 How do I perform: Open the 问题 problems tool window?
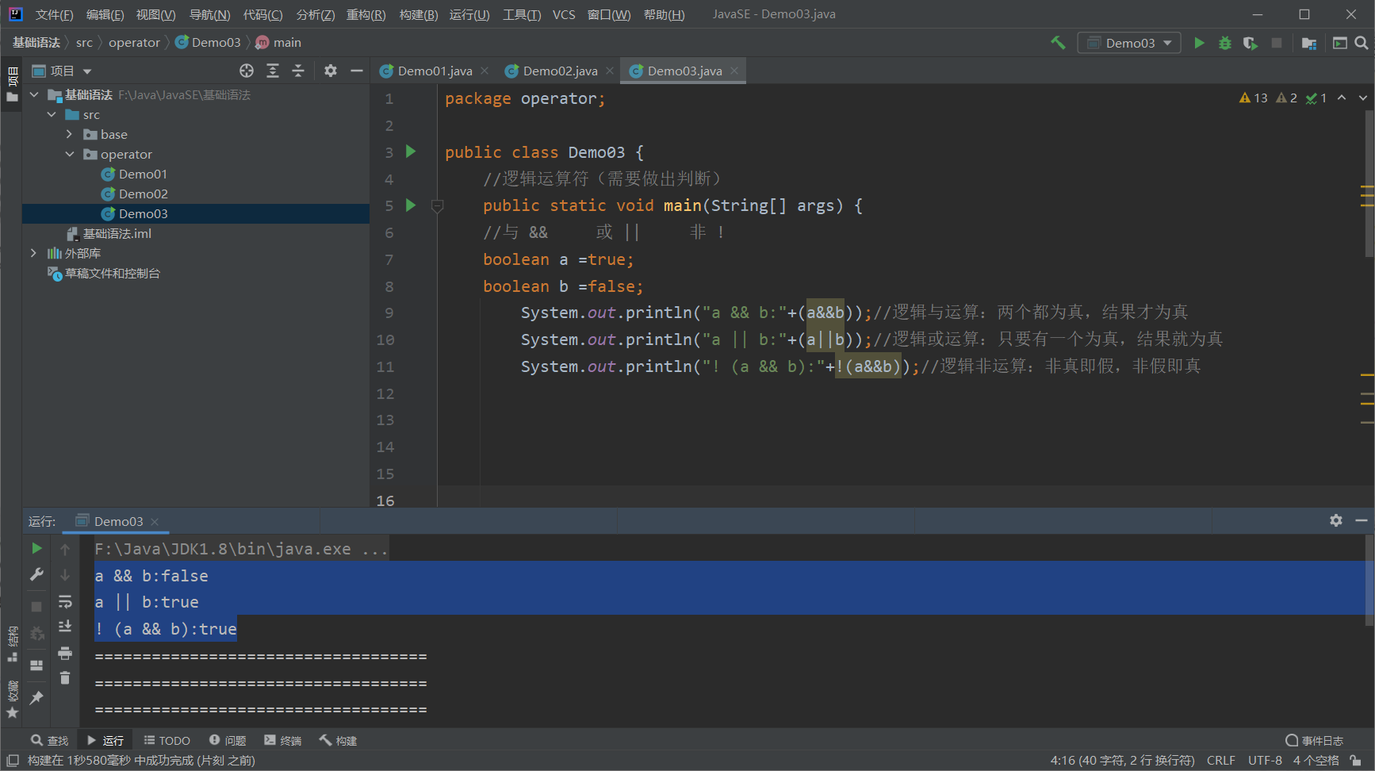228,741
